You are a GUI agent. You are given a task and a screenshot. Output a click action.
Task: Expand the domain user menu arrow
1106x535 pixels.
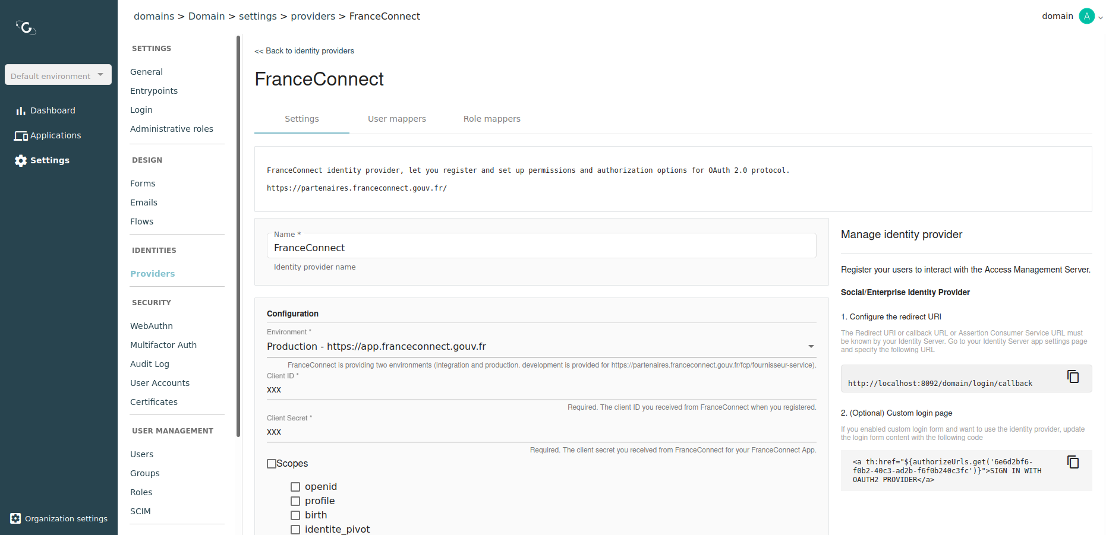point(1101,17)
